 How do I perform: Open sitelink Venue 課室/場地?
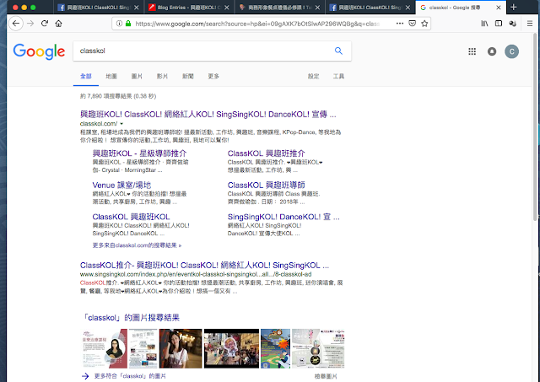point(121,186)
